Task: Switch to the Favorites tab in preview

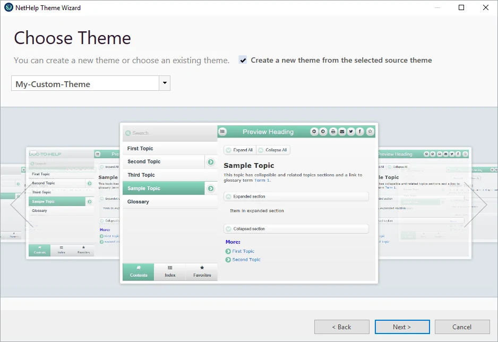Action: pyautogui.click(x=202, y=272)
